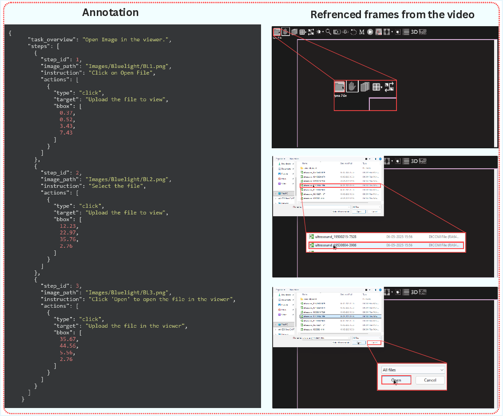
Task: Click the "Open Image in the viewer." text
Action: pos(127,40)
